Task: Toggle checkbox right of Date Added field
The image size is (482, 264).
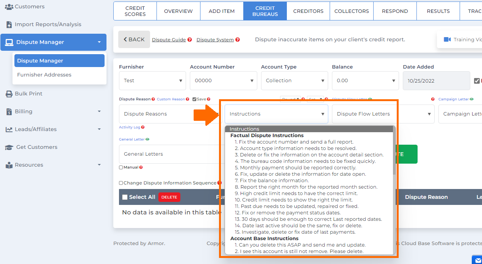Action: 477,81
